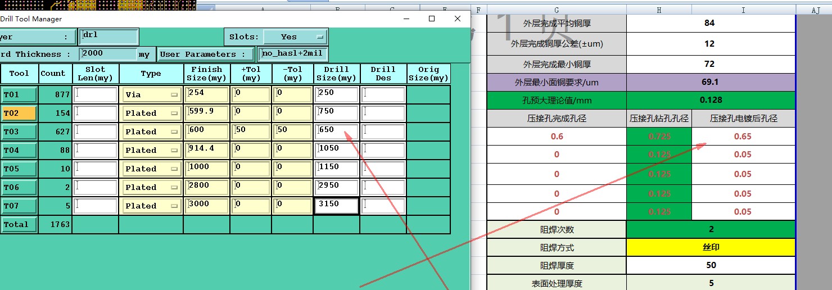The image size is (832, 290).
Task: Click the Orig Size(my) column header
Action: coord(428,74)
